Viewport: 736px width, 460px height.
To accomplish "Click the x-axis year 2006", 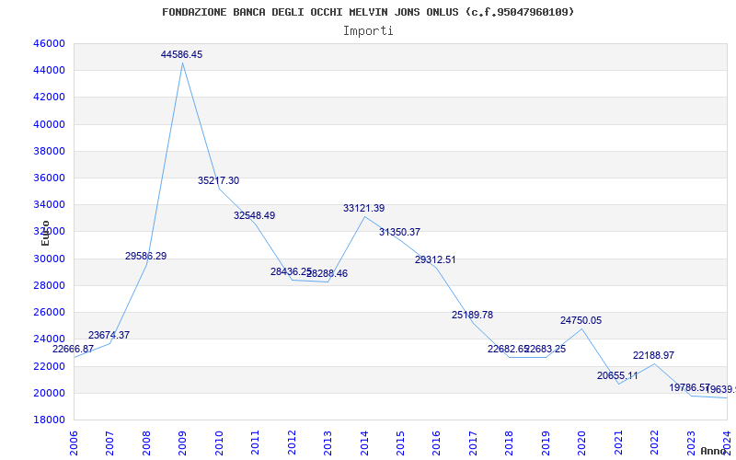I will pos(74,443).
